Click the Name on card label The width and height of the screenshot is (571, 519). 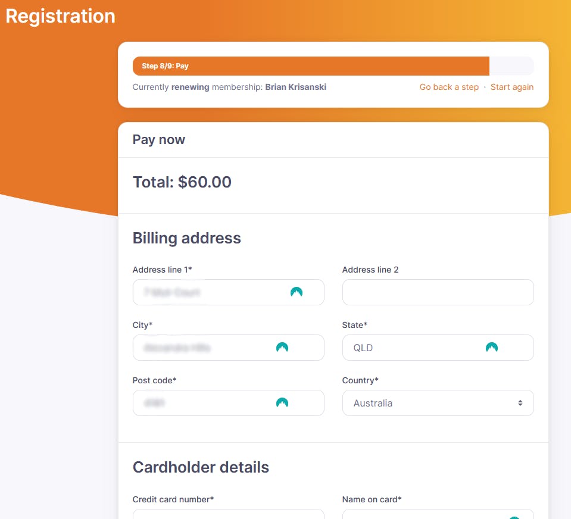coord(372,499)
